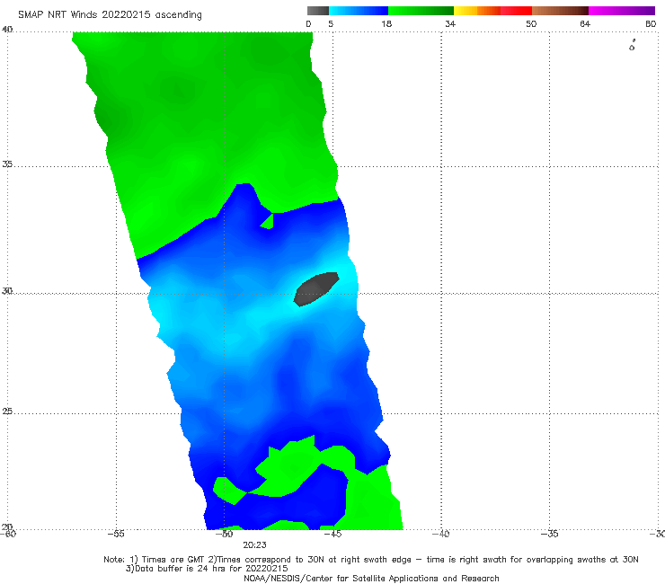This screenshot has height=584, width=665.
Task: Click the 50 label under the color bar
Action: pyautogui.click(x=531, y=23)
